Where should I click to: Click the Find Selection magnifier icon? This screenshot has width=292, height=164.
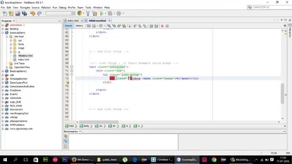tap(109, 26)
